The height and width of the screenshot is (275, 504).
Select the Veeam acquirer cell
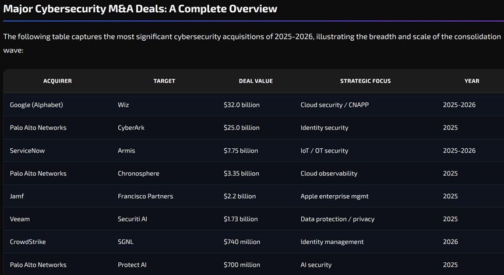tap(20, 219)
